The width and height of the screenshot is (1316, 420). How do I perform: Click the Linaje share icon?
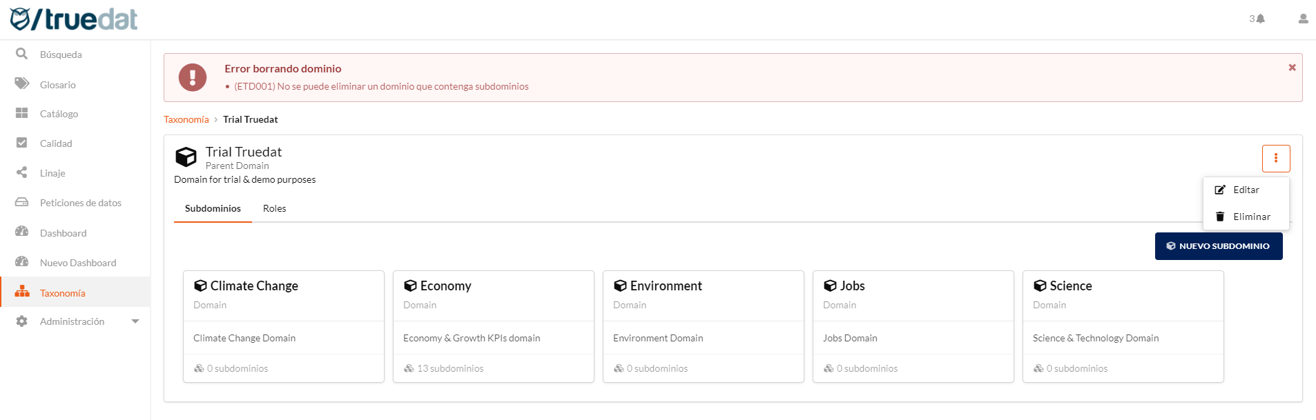click(x=22, y=172)
